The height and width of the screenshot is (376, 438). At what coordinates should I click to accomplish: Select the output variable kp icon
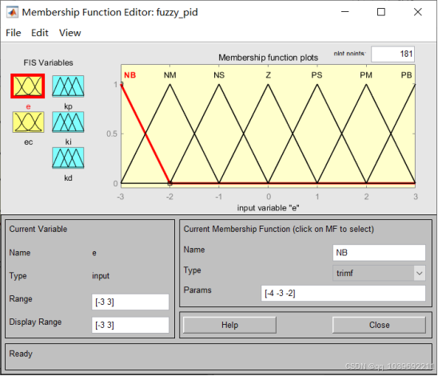(68, 86)
